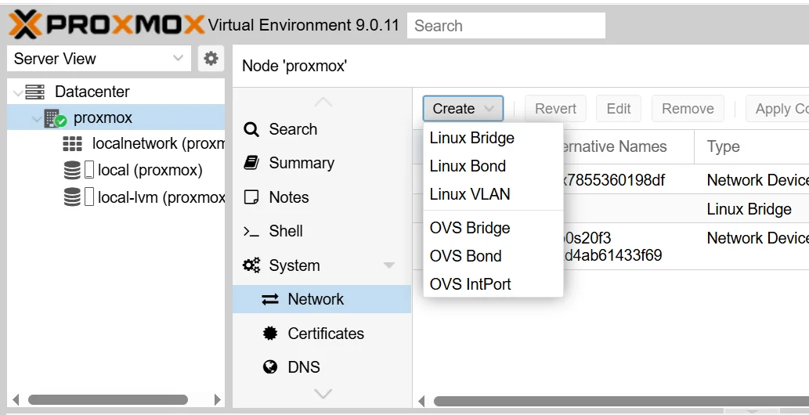The width and height of the screenshot is (809, 415).
Task: Open the Certificates menu item
Action: 322,334
